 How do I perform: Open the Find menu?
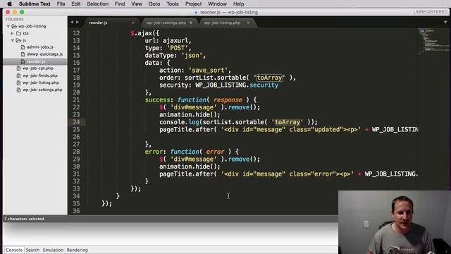pyautogui.click(x=120, y=4)
